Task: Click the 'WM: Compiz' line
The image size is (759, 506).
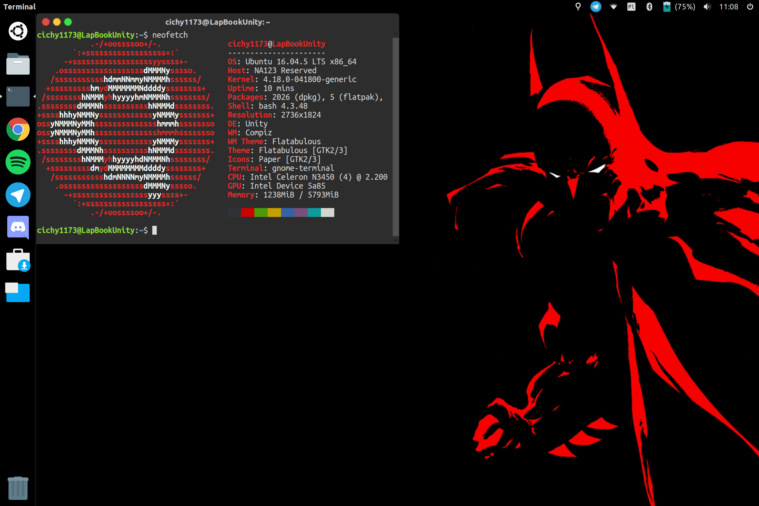Action: click(x=250, y=133)
